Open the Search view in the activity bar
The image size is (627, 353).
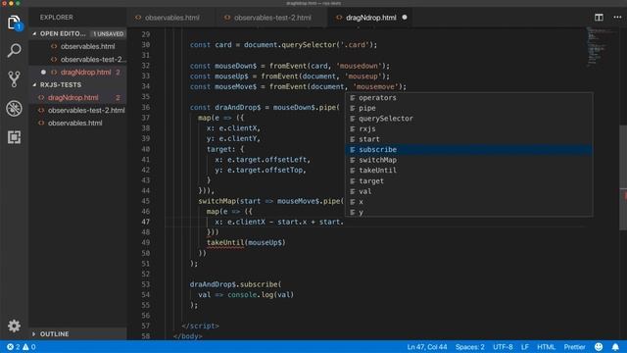14,50
